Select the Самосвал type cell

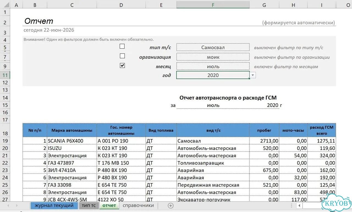tap(213, 47)
